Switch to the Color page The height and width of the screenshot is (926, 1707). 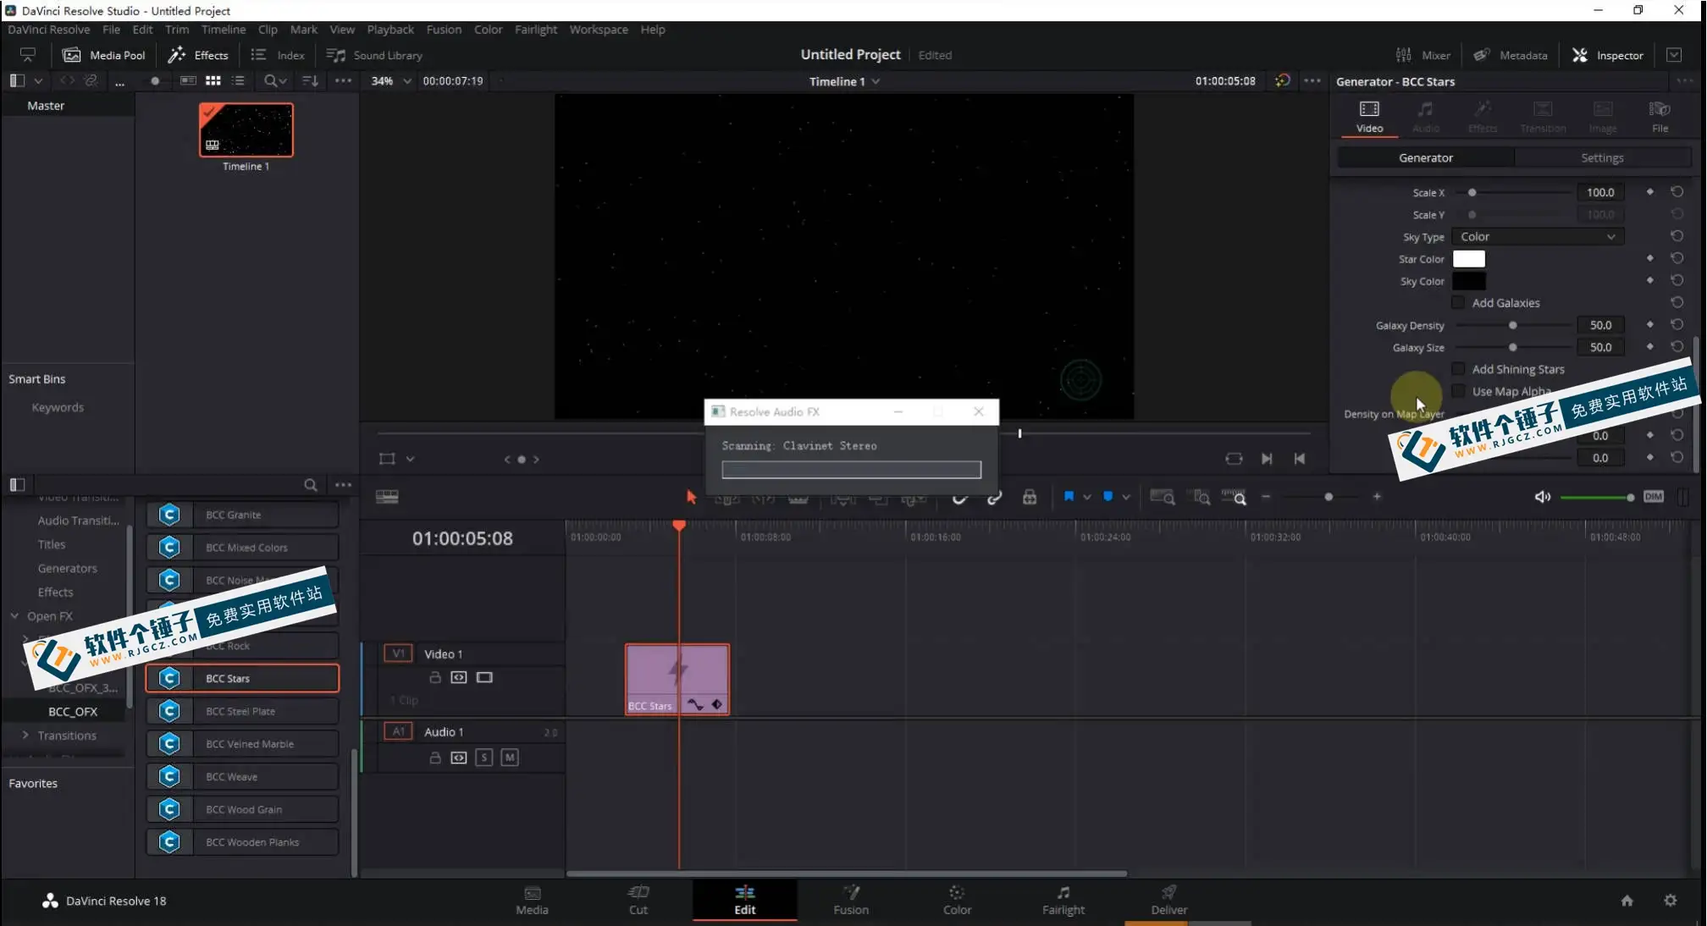(957, 900)
